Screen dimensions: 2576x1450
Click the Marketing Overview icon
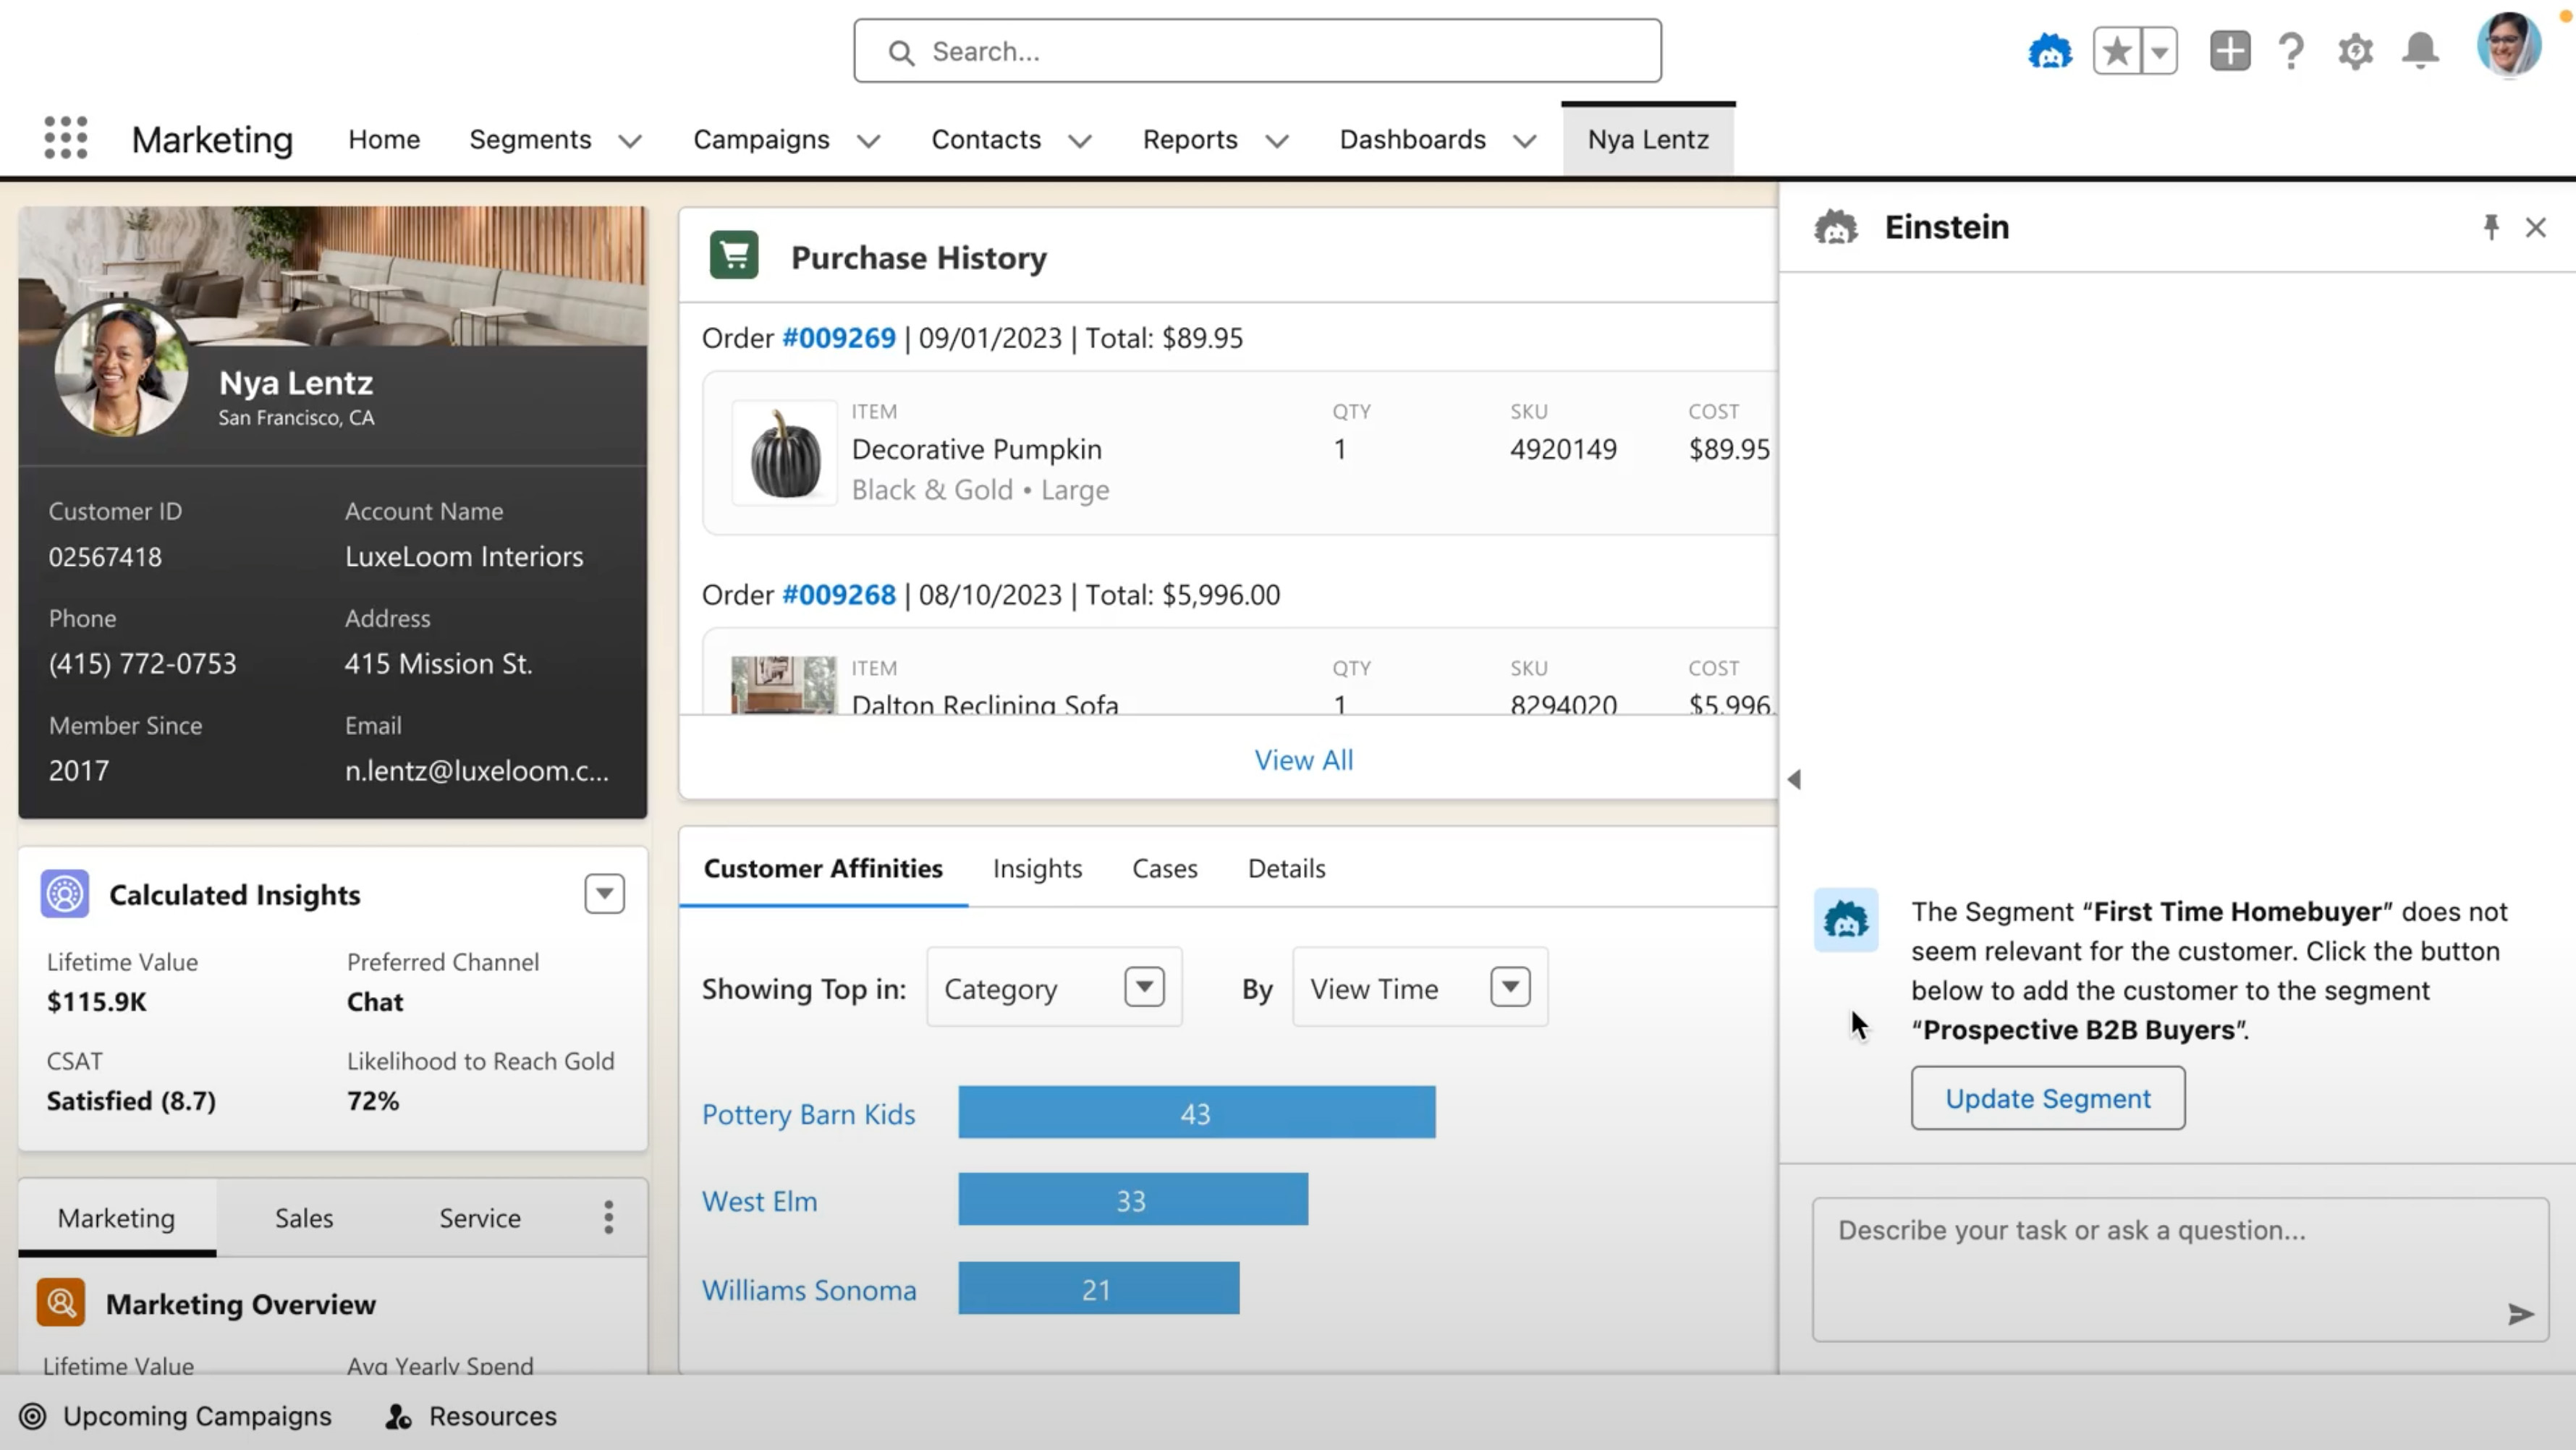coord(62,1303)
